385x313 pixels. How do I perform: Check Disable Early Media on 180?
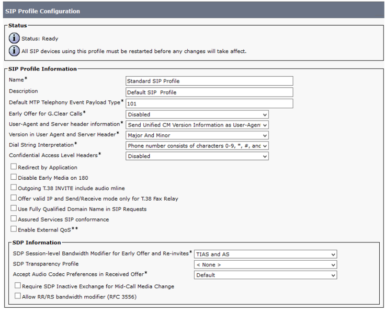point(14,177)
